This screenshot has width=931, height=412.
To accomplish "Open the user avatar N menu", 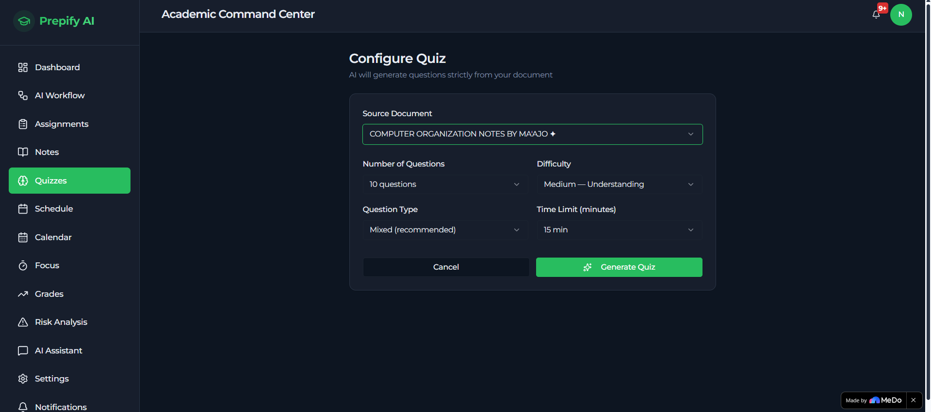I will (901, 15).
